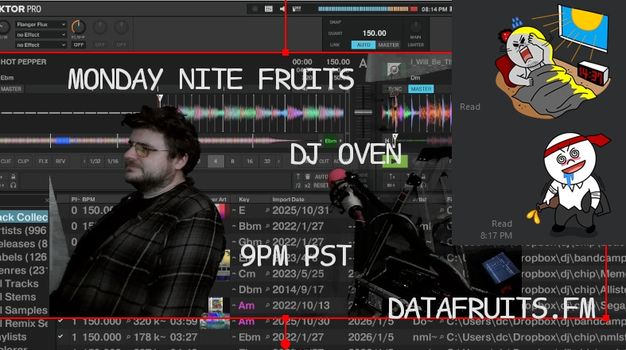This screenshot has height=350, width=626.
Task: Click the deck A headphone cue icon
Action: (x=14, y=185)
